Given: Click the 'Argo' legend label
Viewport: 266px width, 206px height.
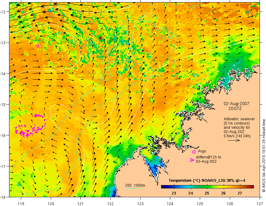Looking at the screenshot, I should (202, 151).
